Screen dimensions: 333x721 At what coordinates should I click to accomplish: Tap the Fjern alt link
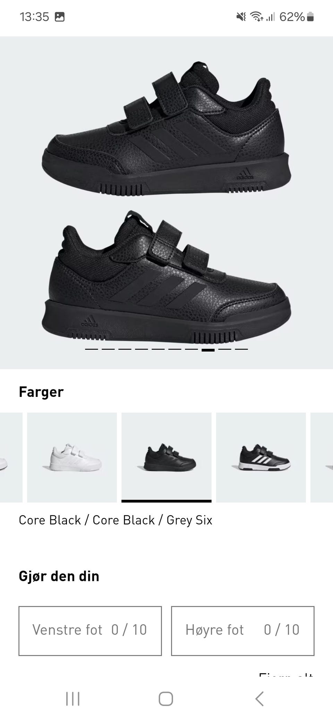(286, 675)
